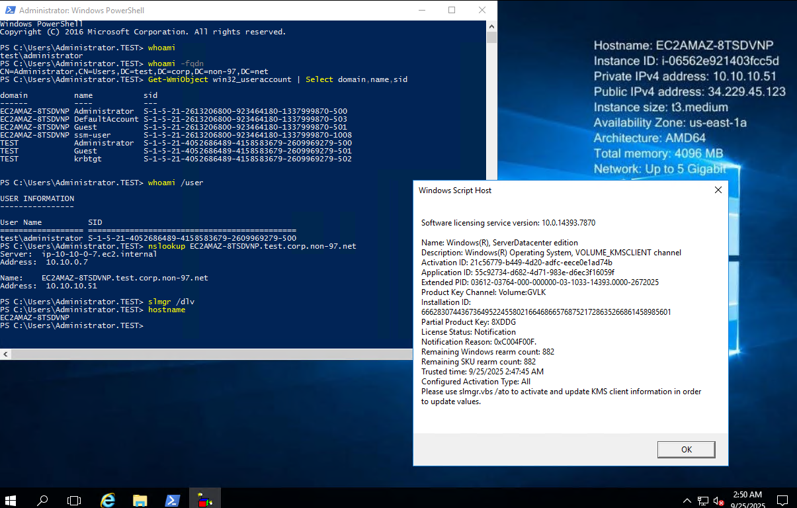Close the PowerShell window
The height and width of the screenshot is (508, 797).
pyautogui.click(x=482, y=10)
